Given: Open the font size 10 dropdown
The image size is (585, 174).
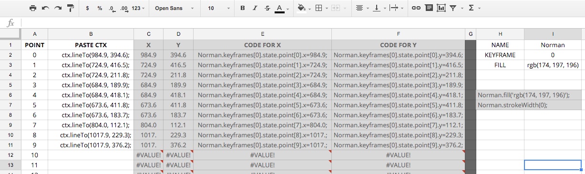Looking at the screenshot, I should (x=219, y=8).
